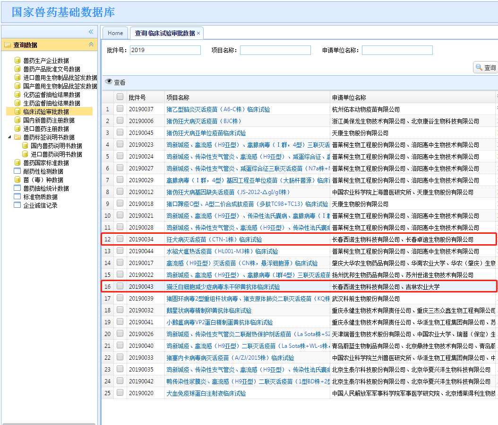This screenshot has width=498, height=425.
Task: Click the database icon beside 兽药生产企业数据
Action: (17, 61)
